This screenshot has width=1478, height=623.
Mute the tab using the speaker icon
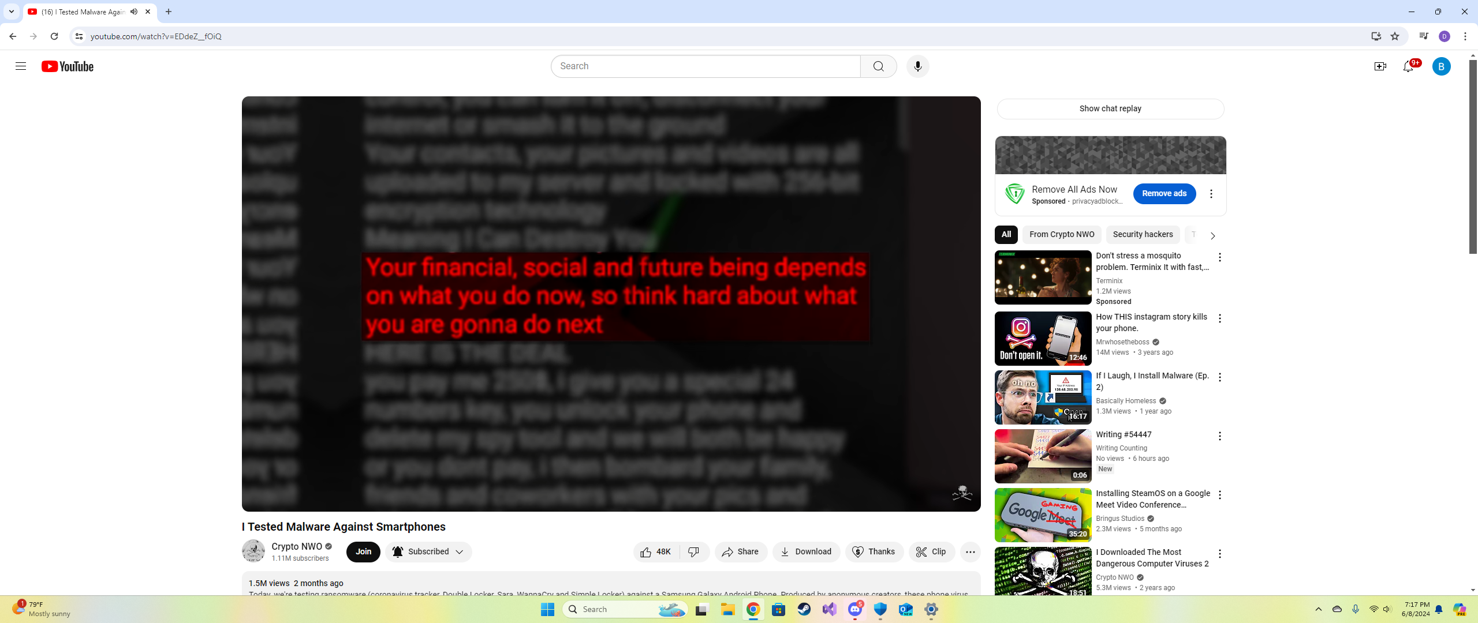click(134, 12)
